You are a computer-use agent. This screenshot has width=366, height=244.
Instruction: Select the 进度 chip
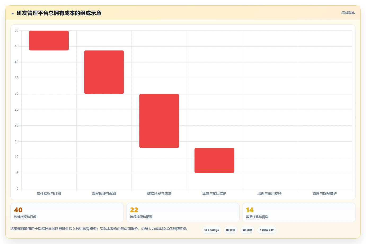(247, 230)
